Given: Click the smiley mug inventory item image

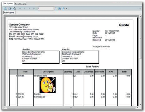Looking at the screenshot, I should tap(48, 85).
